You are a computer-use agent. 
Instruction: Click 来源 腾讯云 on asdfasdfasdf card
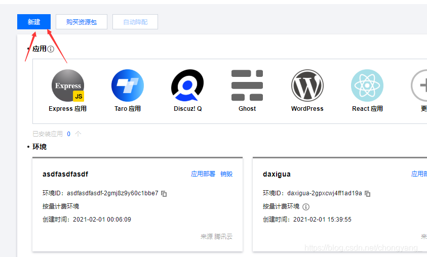(216, 237)
